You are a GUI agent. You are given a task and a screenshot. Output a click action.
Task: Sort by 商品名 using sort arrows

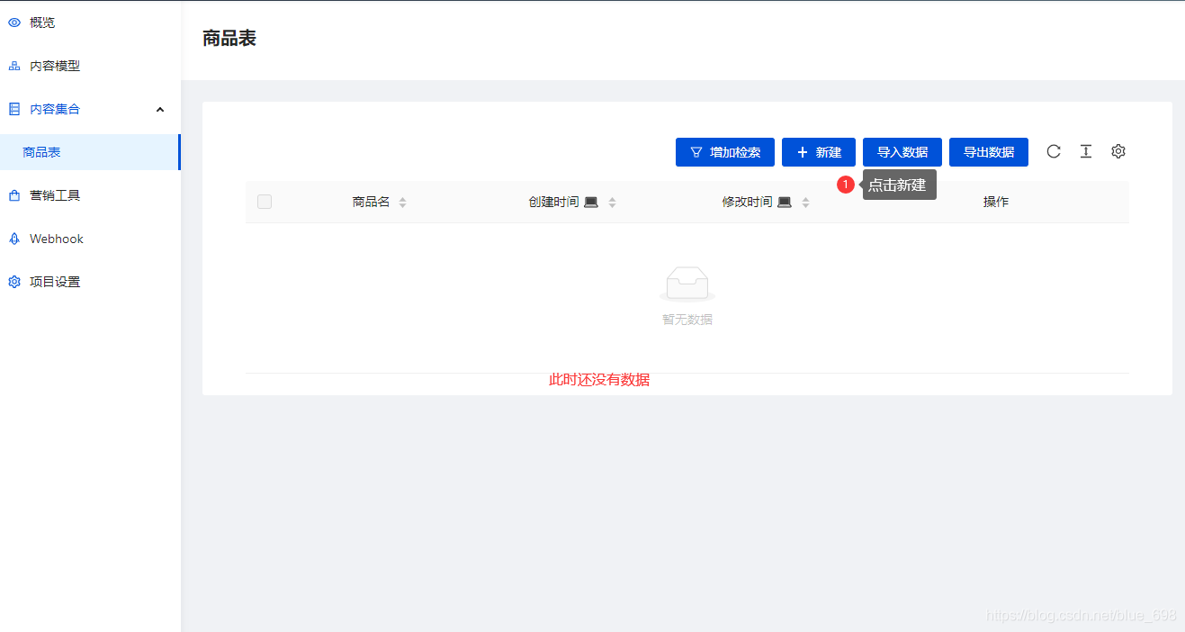coord(402,203)
